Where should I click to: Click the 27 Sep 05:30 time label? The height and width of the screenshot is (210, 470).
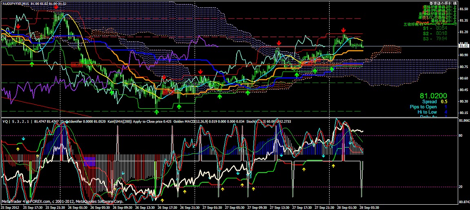[x=235, y=207]
